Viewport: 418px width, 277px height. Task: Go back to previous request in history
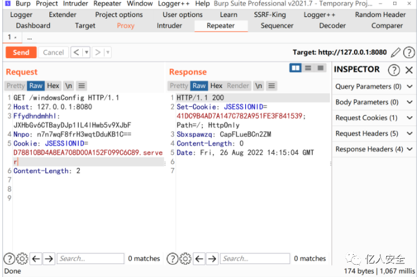click(x=76, y=52)
